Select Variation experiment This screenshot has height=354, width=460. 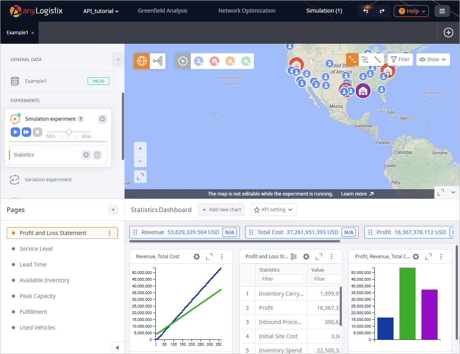pos(48,179)
